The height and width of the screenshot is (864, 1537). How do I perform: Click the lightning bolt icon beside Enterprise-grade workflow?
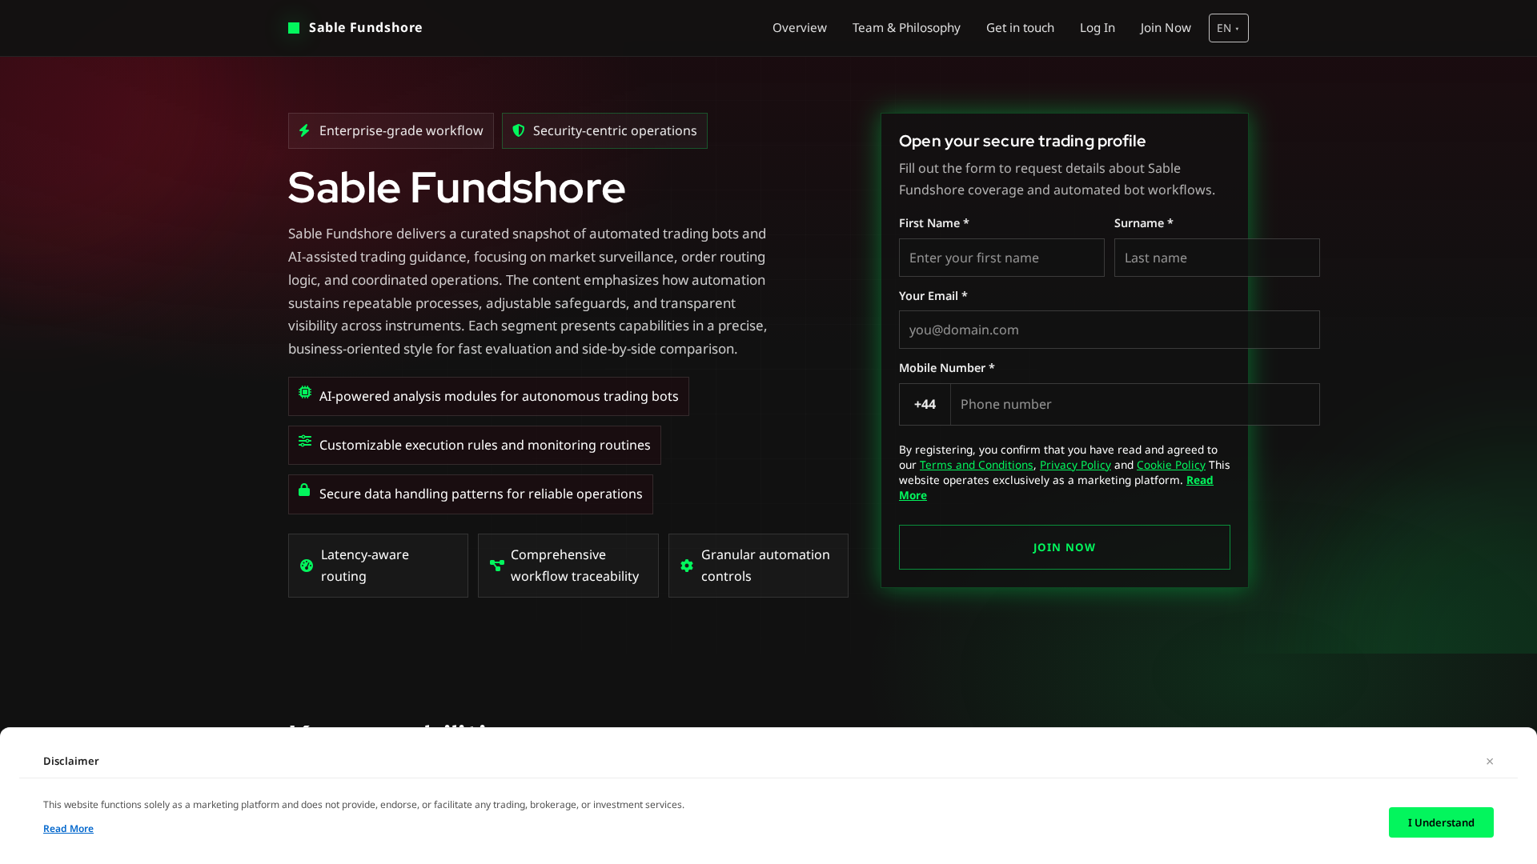(x=304, y=130)
